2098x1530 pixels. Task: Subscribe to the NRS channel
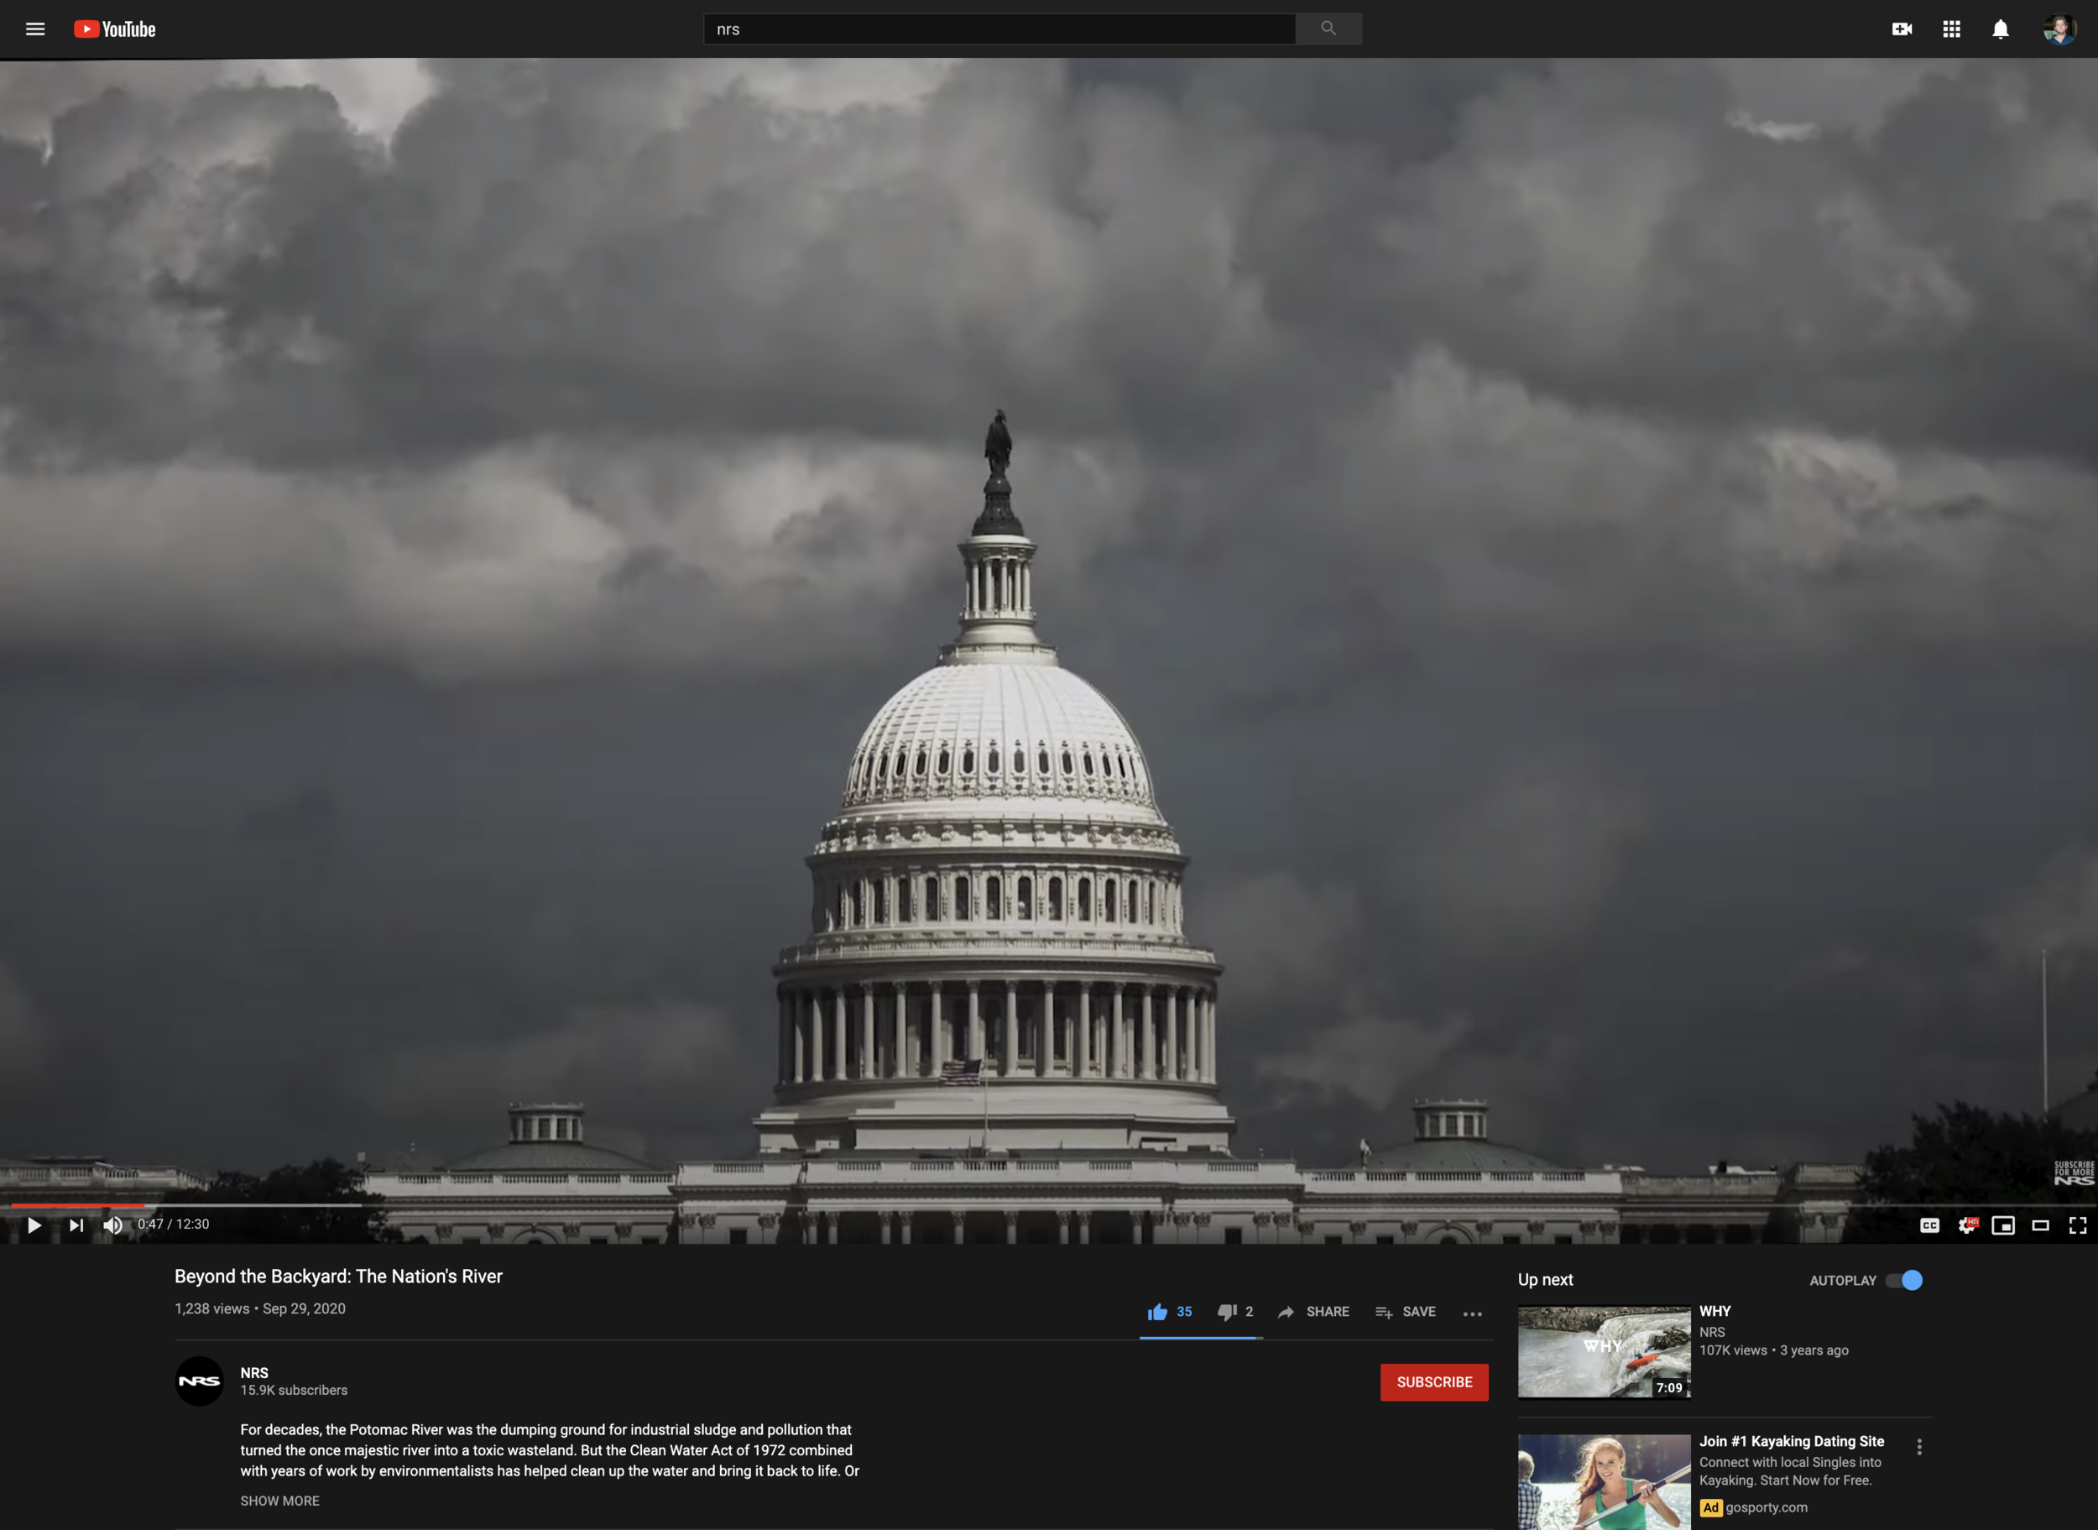[1434, 1381]
